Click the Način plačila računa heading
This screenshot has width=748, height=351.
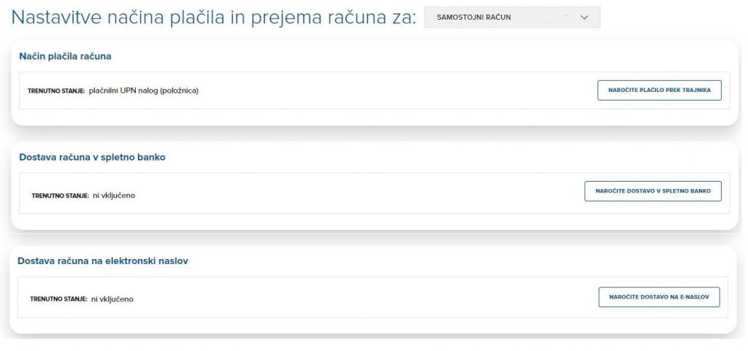pyautogui.click(x=65, y=55)
